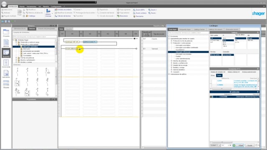Select the 40 A current rating option
267x150 pixels.
(228, 40)
